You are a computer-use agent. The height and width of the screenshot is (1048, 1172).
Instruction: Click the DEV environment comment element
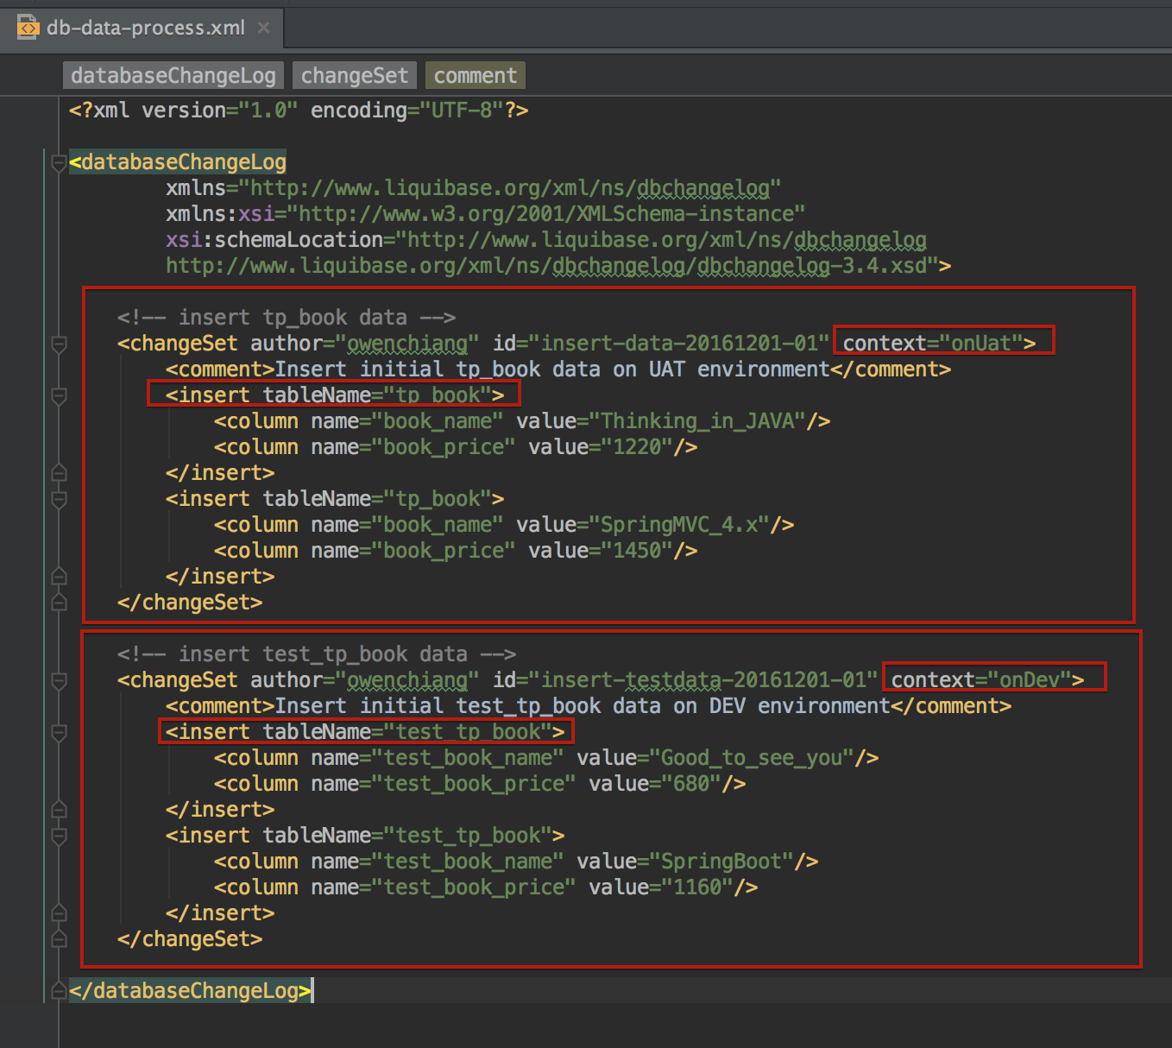click(589, 706)
